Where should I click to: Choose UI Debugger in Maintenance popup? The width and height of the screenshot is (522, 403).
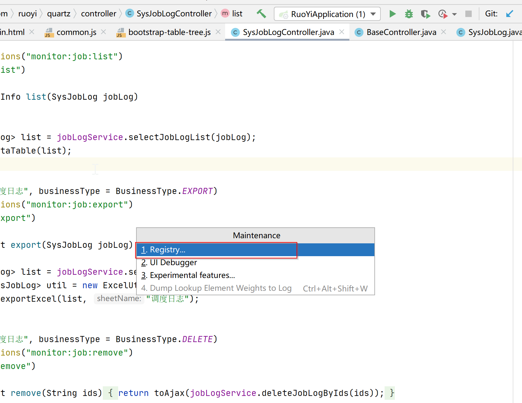(256, 263)
